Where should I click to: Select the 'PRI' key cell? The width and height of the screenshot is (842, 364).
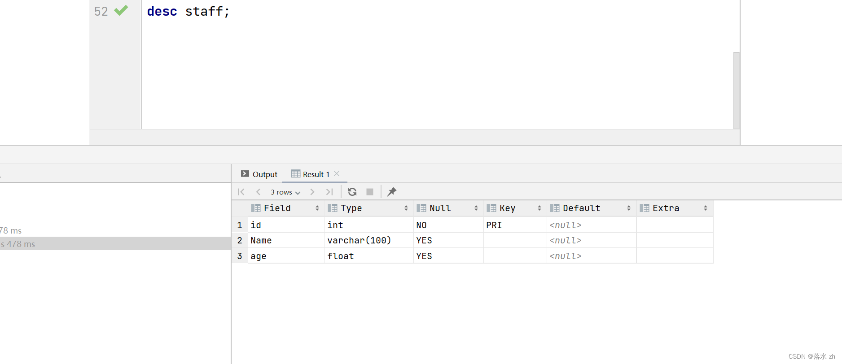pos(515,225)
